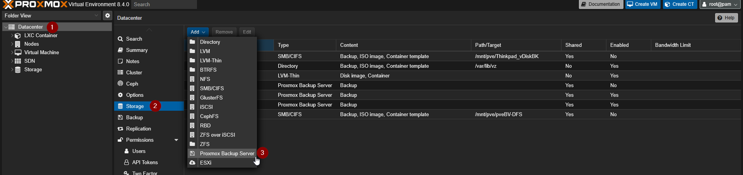Click the Help button

pos(726,18)
